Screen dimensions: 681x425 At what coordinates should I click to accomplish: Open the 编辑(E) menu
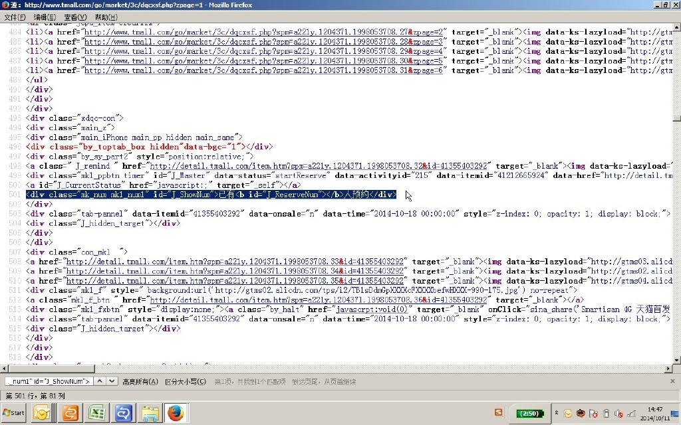tap(45, 17)
